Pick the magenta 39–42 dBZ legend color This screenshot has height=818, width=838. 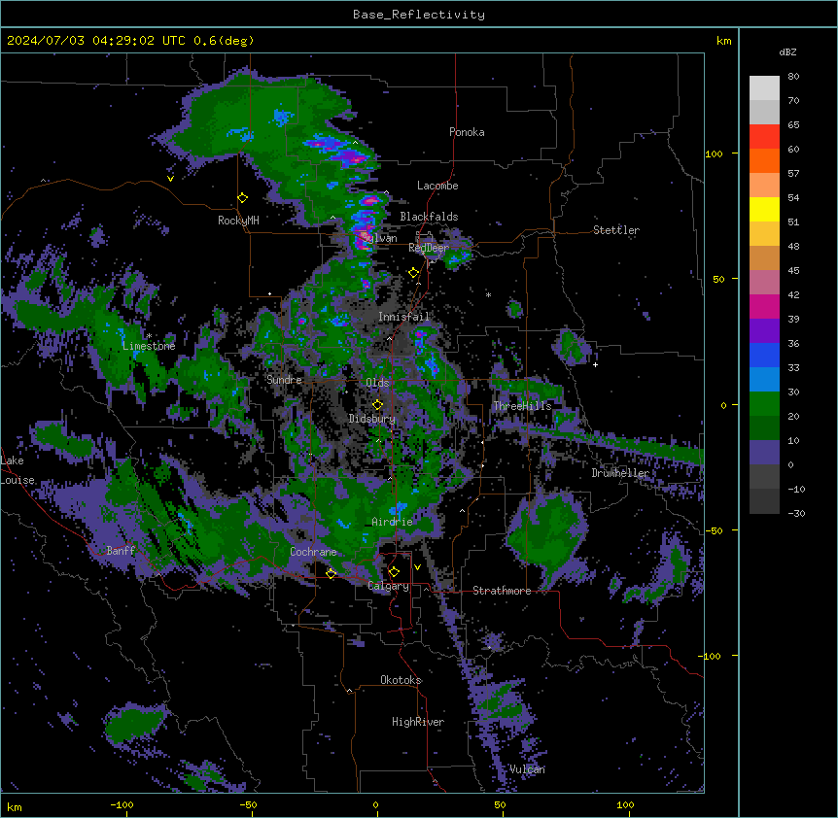[x=764, y=306]
